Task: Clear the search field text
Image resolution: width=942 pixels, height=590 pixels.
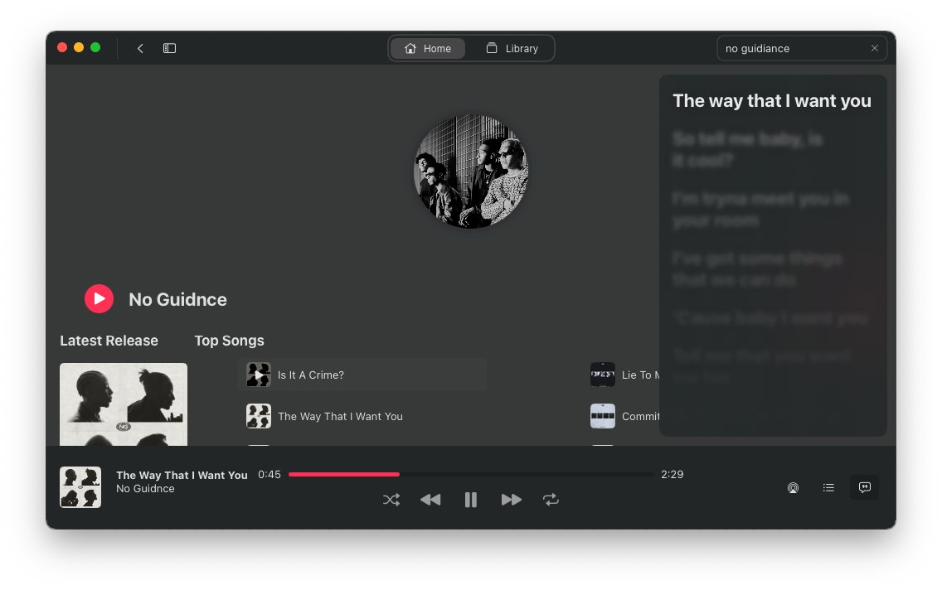Action: pos(874,49)
